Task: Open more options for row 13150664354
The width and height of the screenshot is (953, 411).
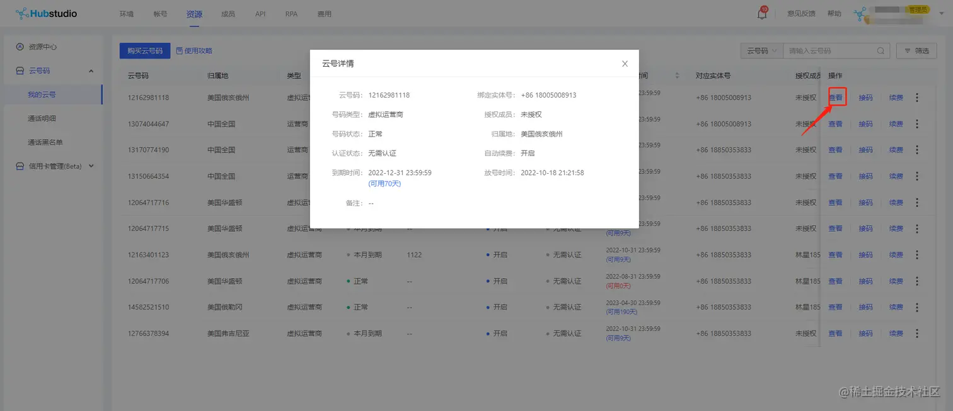Action: point(917,176)
